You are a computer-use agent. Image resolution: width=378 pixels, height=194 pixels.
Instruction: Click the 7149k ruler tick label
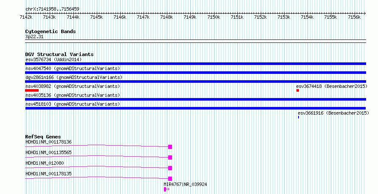point(190,17)
